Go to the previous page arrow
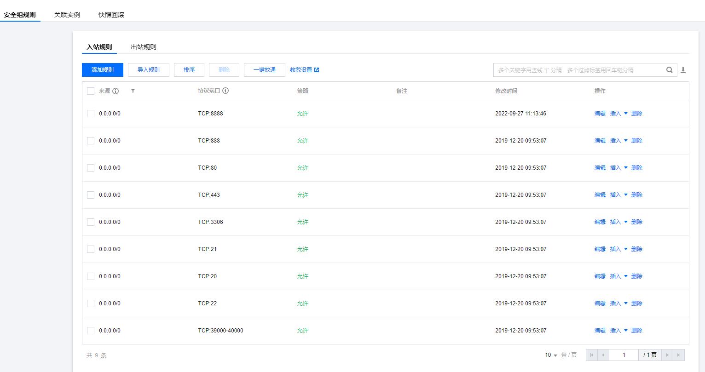Viewport: 705px width, 372px height. 603,355
